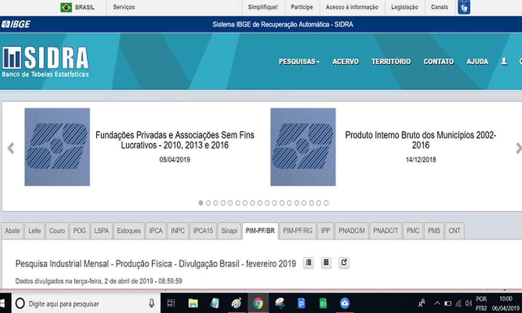Go to next carousel slide arrow
The image size is (522, 313).
pos(518,148)
